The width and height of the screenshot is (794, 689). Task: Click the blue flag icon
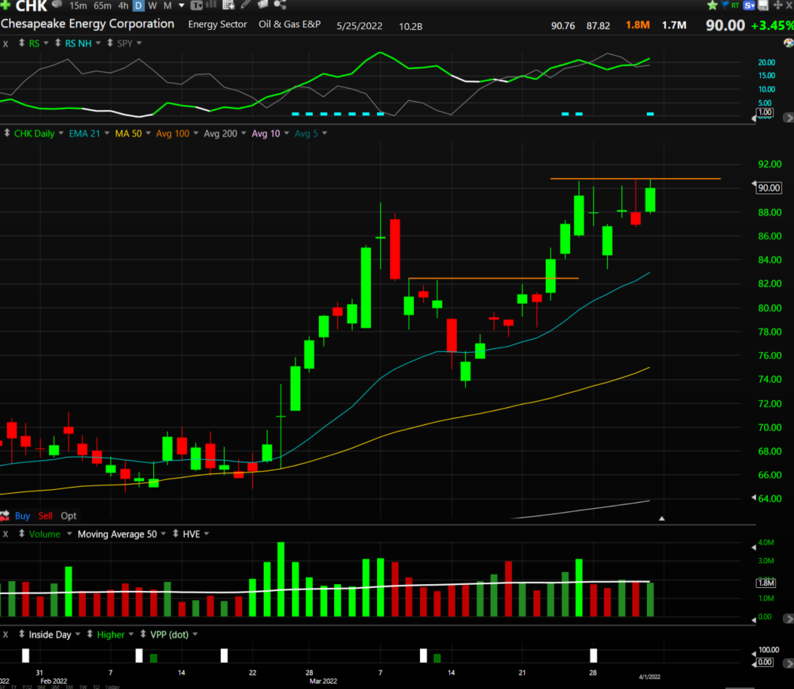tap(725, 5)
